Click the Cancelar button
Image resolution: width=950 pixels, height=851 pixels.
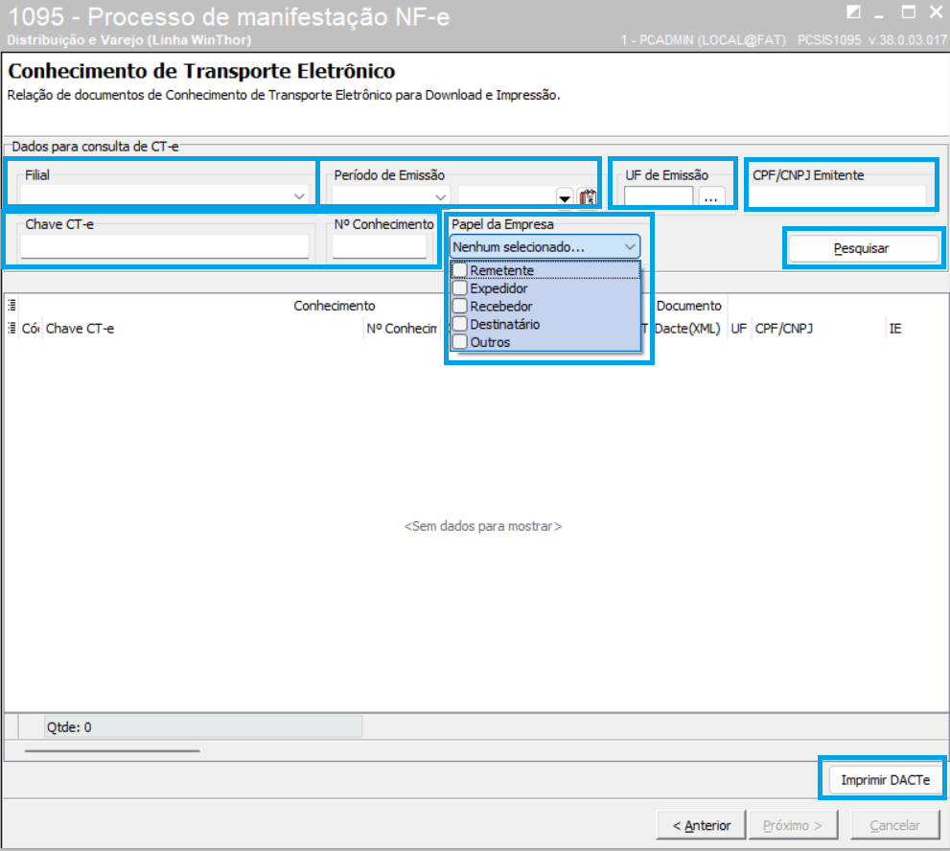[894, 825]
